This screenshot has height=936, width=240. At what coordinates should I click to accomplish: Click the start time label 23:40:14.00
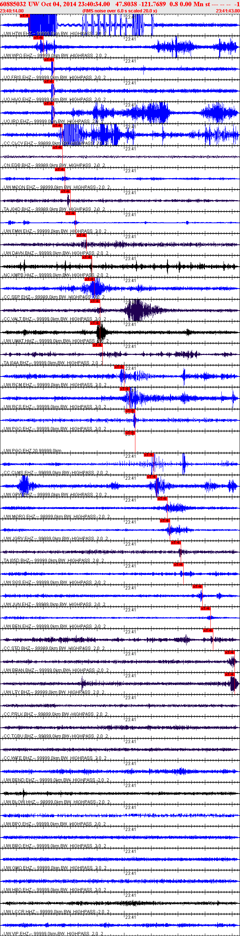[12, 11]
